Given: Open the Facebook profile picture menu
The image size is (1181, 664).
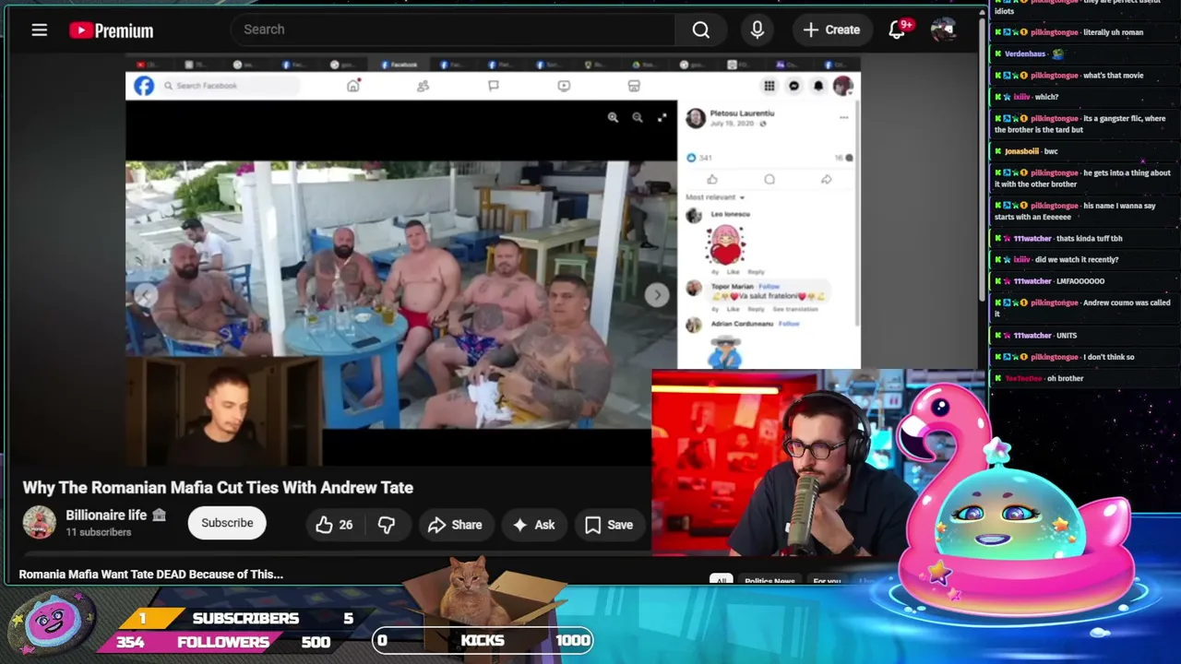Looking at the screenshot, I should click(x=842, y=86).
